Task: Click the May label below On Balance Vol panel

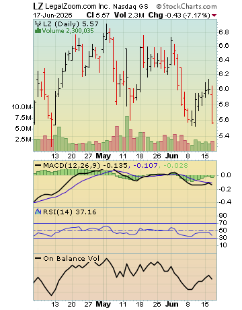Action: coord(103,304)
